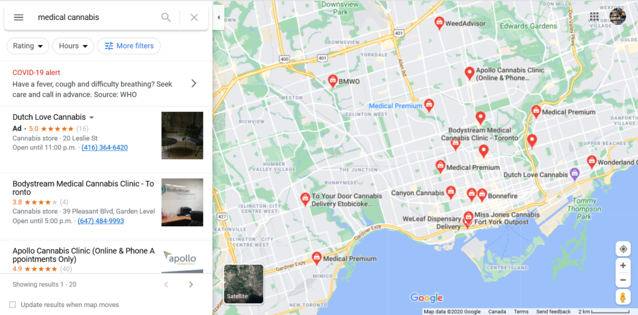Viewport: 638px width, 315px height.
Task: Open the Hours filter dropdown
Action: (x=74, y=46)
